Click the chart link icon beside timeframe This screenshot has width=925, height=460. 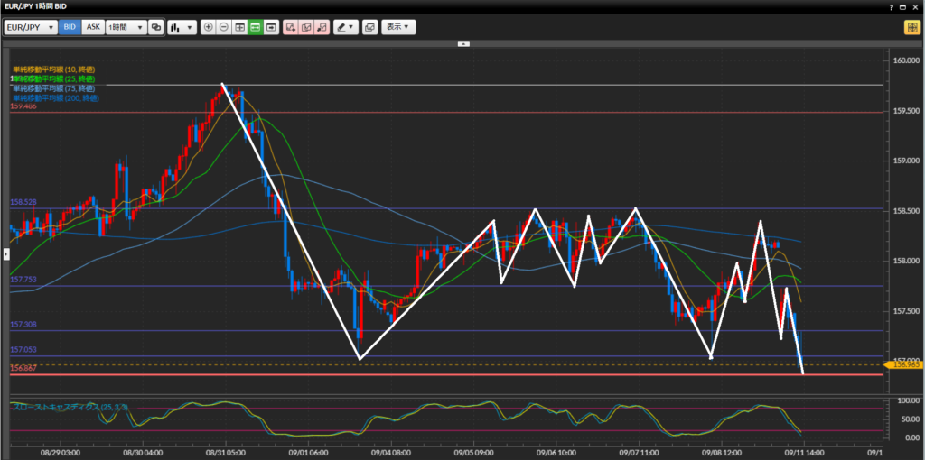(156, 27)
